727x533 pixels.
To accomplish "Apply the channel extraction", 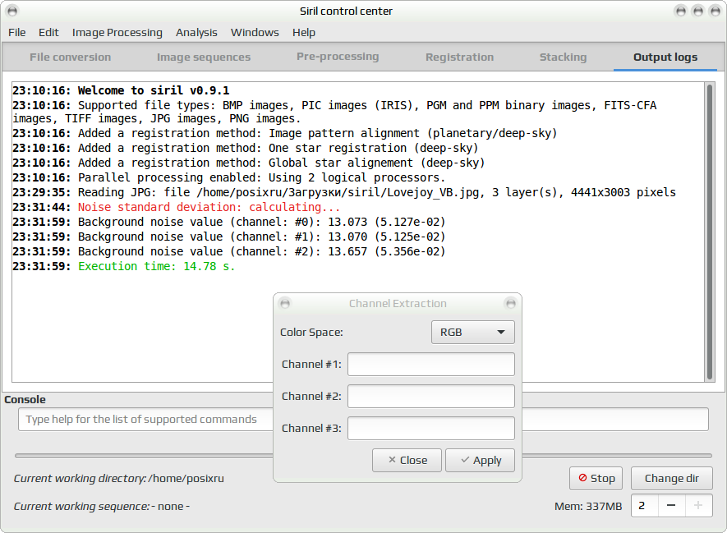I will click(x=480, y=460).
